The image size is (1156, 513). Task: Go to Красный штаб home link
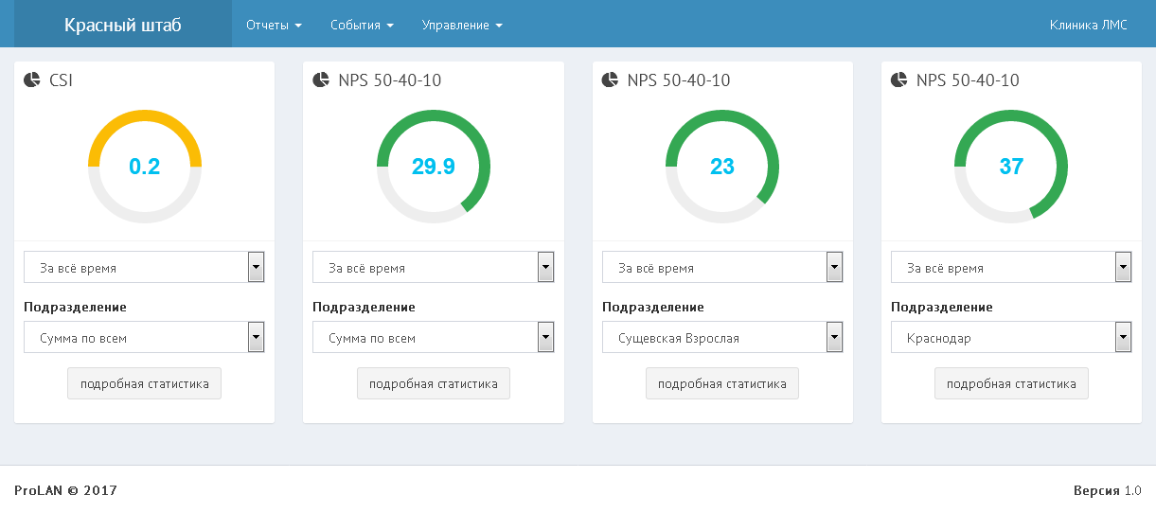click(122, 25)
